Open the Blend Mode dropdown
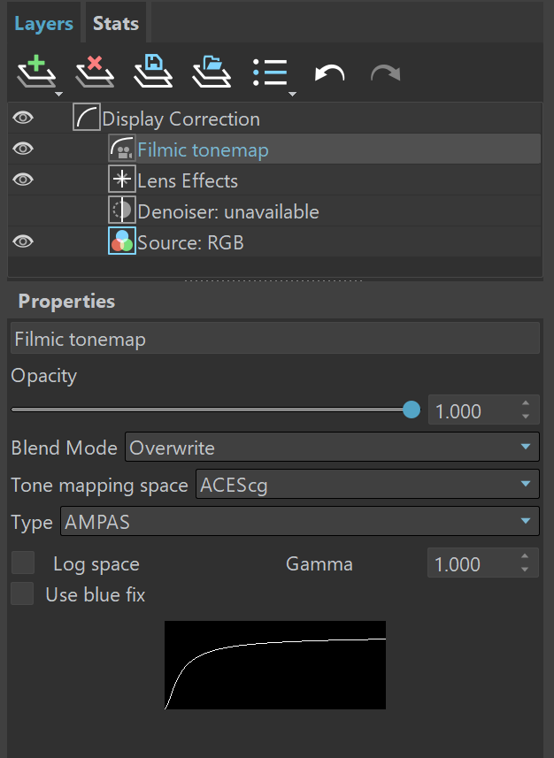Image resolution: width=554 pixels, height=758 pixels. [x=332, y=448]
